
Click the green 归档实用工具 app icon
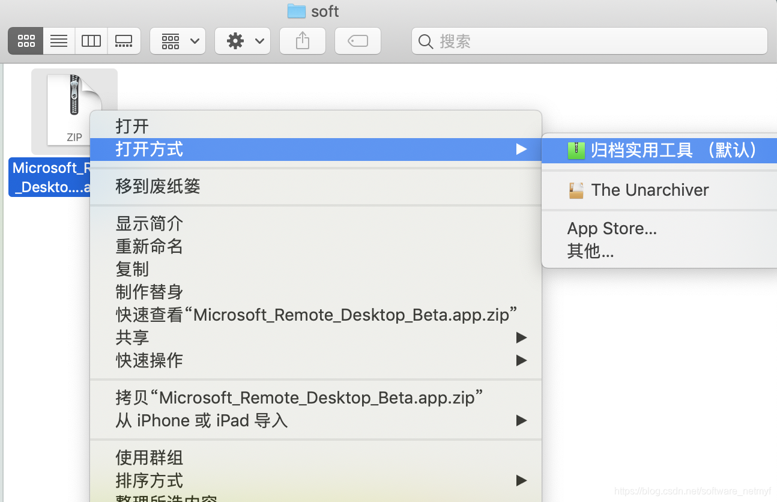(576, 150)
